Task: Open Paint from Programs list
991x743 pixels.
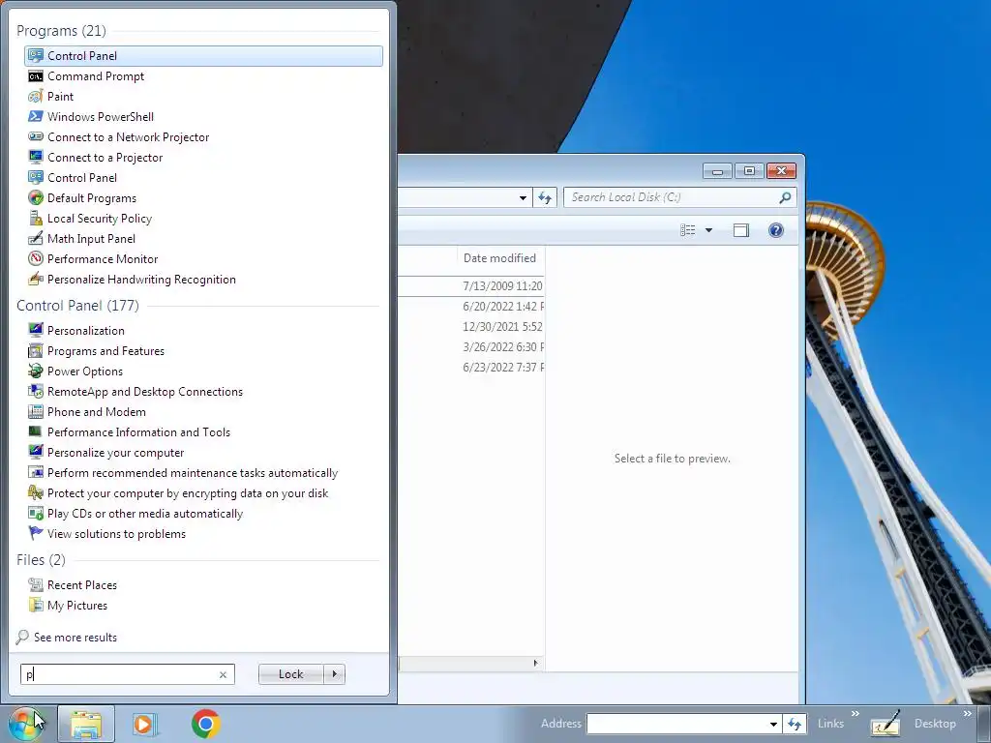Action: tap(60, 96)
